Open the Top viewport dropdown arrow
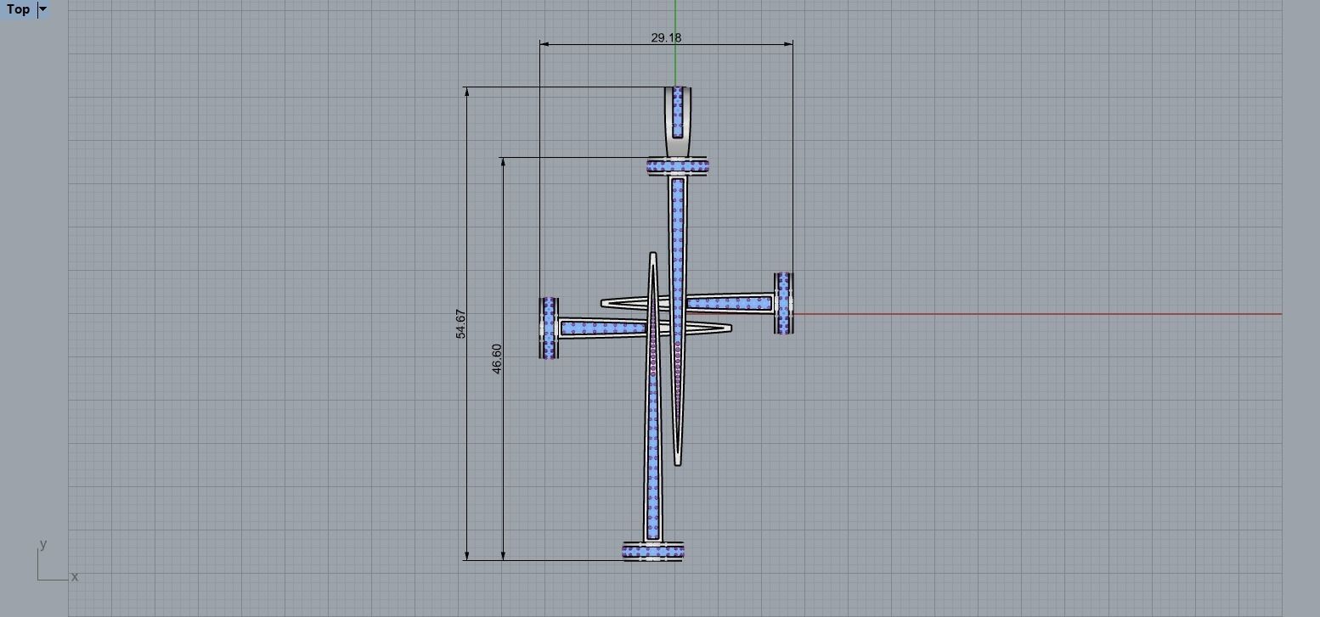This screenshot has width=1320, height=617. pyautogui.click(x=42, y=9)
